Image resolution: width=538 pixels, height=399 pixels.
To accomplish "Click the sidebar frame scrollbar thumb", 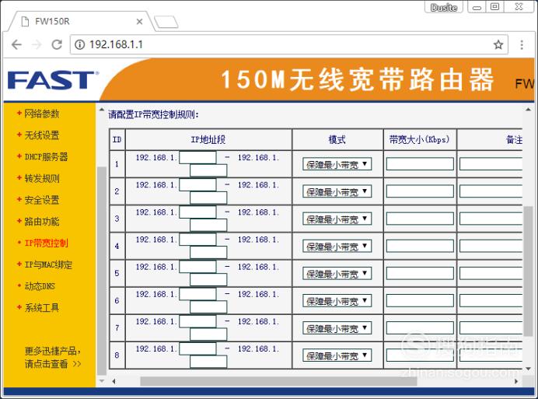I will click(x=102, y=271).
